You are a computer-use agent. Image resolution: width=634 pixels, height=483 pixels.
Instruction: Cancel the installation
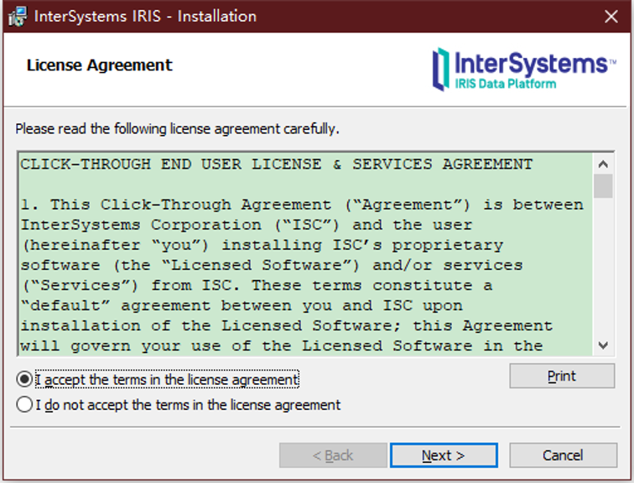(563, 455)
